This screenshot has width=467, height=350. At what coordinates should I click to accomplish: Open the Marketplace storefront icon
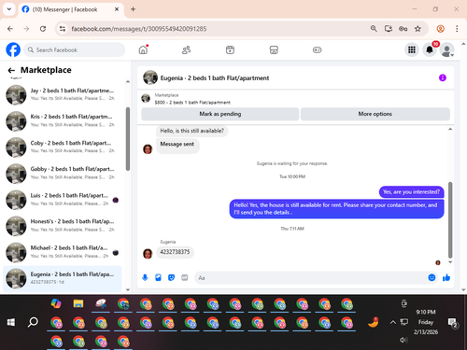274,49
